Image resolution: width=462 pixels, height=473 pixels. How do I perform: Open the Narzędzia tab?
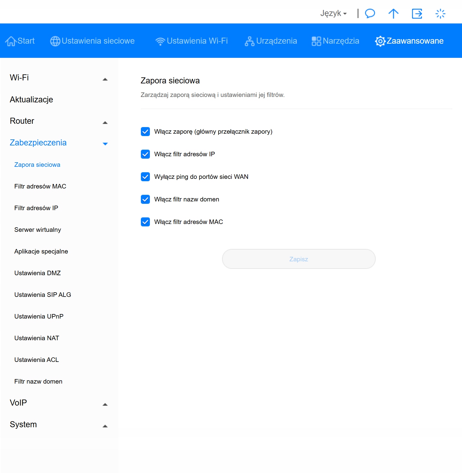tap(336, 41)
